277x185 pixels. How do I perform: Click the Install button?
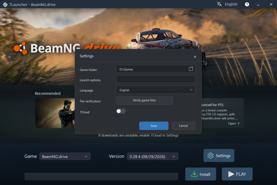[201, 174]
